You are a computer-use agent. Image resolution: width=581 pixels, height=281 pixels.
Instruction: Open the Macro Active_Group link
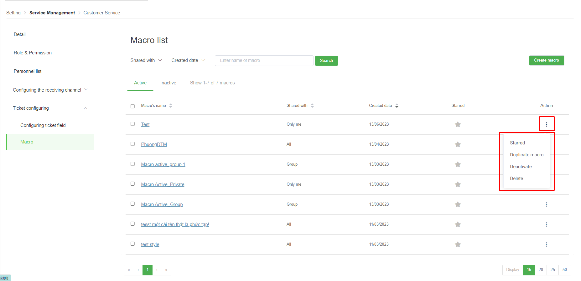coord(162,204)
